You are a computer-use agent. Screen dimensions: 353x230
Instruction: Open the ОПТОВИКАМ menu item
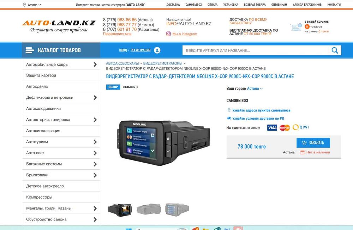(x=279, y=5)
